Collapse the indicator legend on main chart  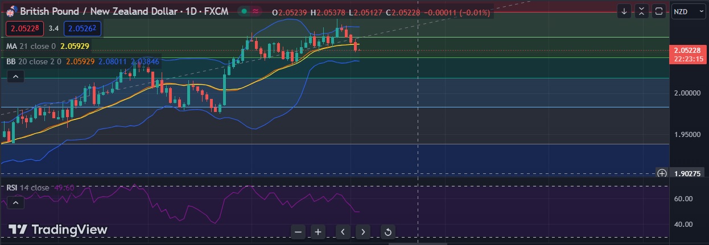(15, 77)
